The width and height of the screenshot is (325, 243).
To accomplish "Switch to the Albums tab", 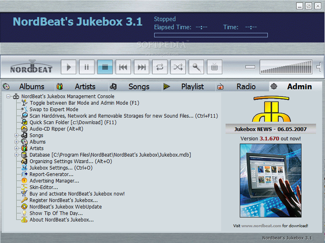I will tap(28, 86).
